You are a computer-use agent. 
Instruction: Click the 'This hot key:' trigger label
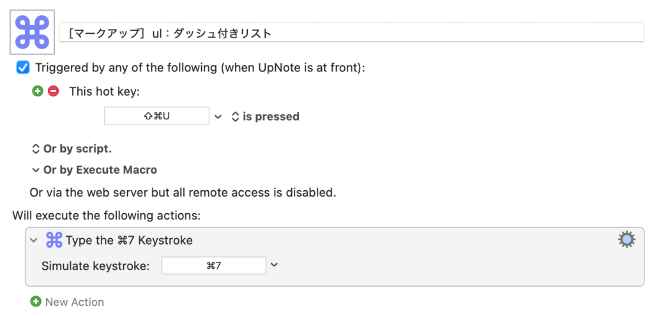pos(105,91)
